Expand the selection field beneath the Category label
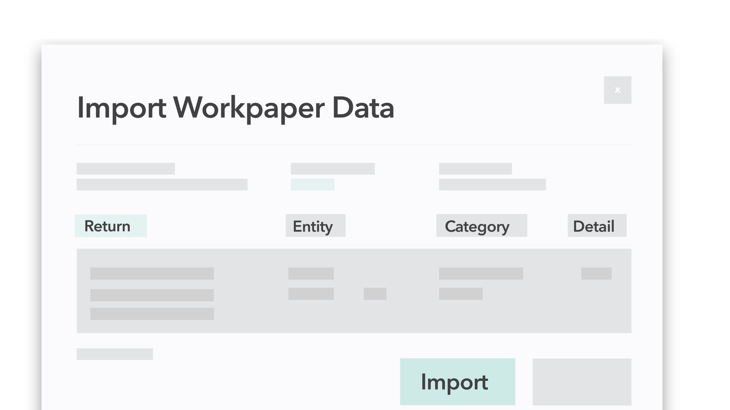Screen dimensions: 730x410 click(493, 185)
